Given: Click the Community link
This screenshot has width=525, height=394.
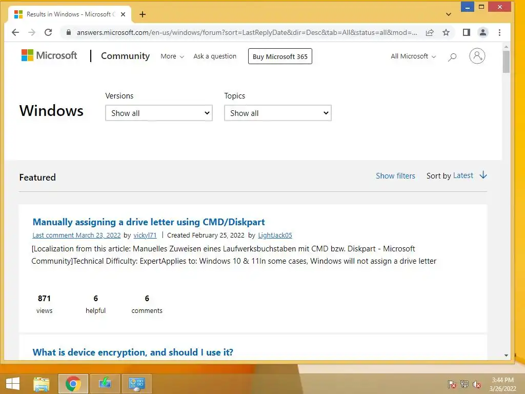Looking at the screenshot, I should 125,55.
